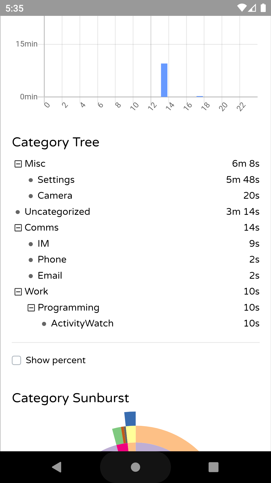Tap the cellular signal icon
271x483 pixels.
coord(252,8)
